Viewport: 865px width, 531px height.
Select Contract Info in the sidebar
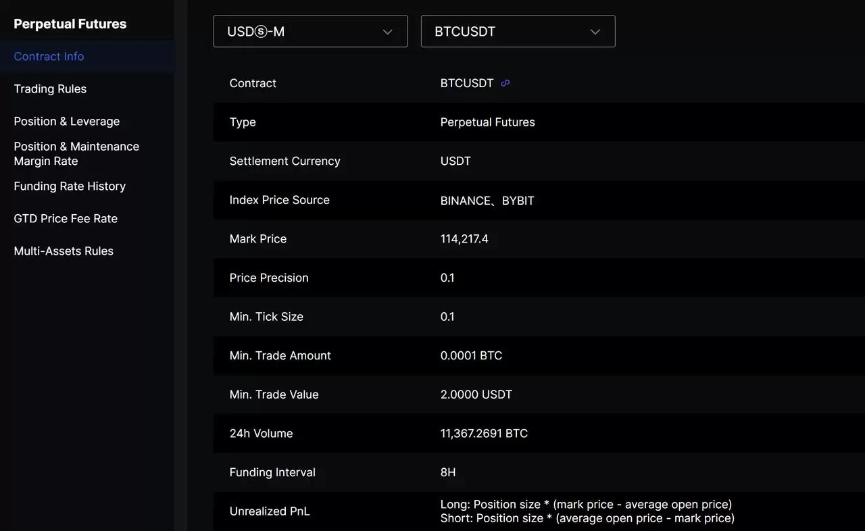[x=49, y=57]
